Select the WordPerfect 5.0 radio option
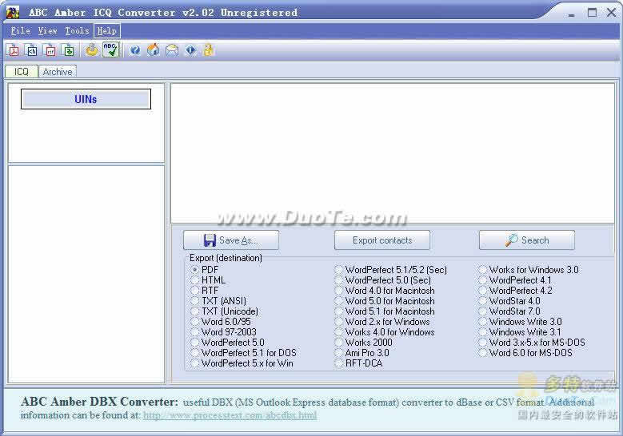Viewport: 623px width, 436px height. pyautogui.click(x=228, y=342)
